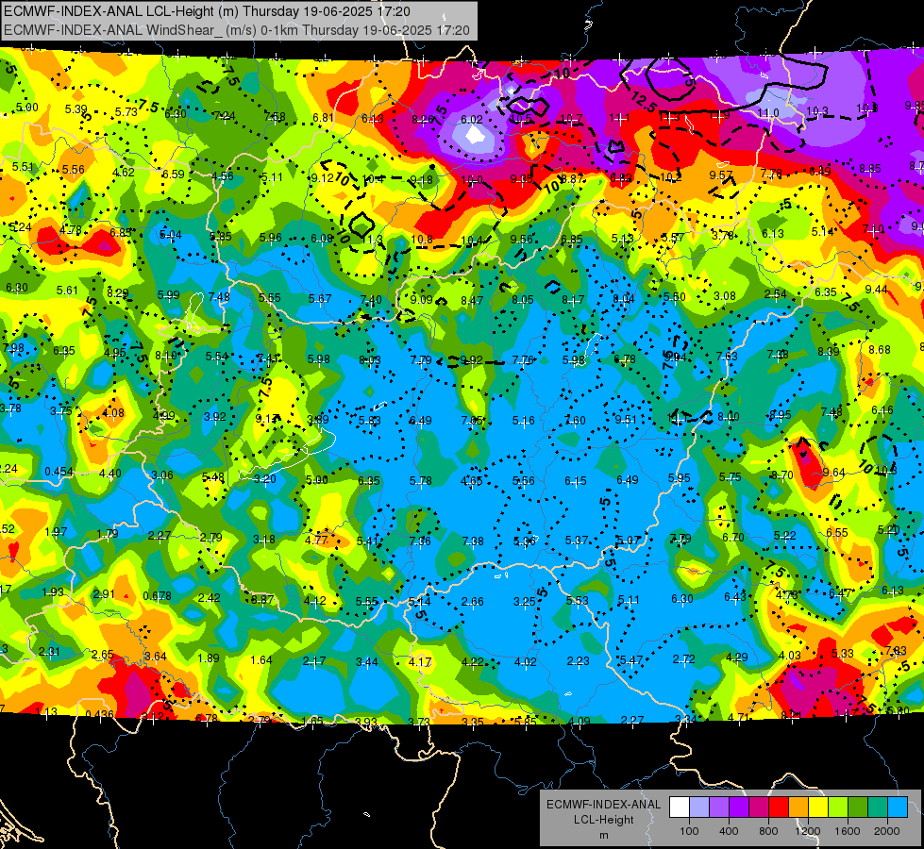Image resolution: width=924 pixels, height=849 pixels.
Task: Pick the orange legend swatch left of 1200
Action: pyautogui.click(x=798, y=807)
